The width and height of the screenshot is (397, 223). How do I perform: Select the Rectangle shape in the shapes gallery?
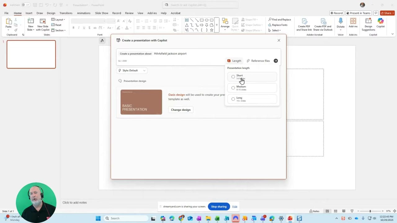click(202, 20)
